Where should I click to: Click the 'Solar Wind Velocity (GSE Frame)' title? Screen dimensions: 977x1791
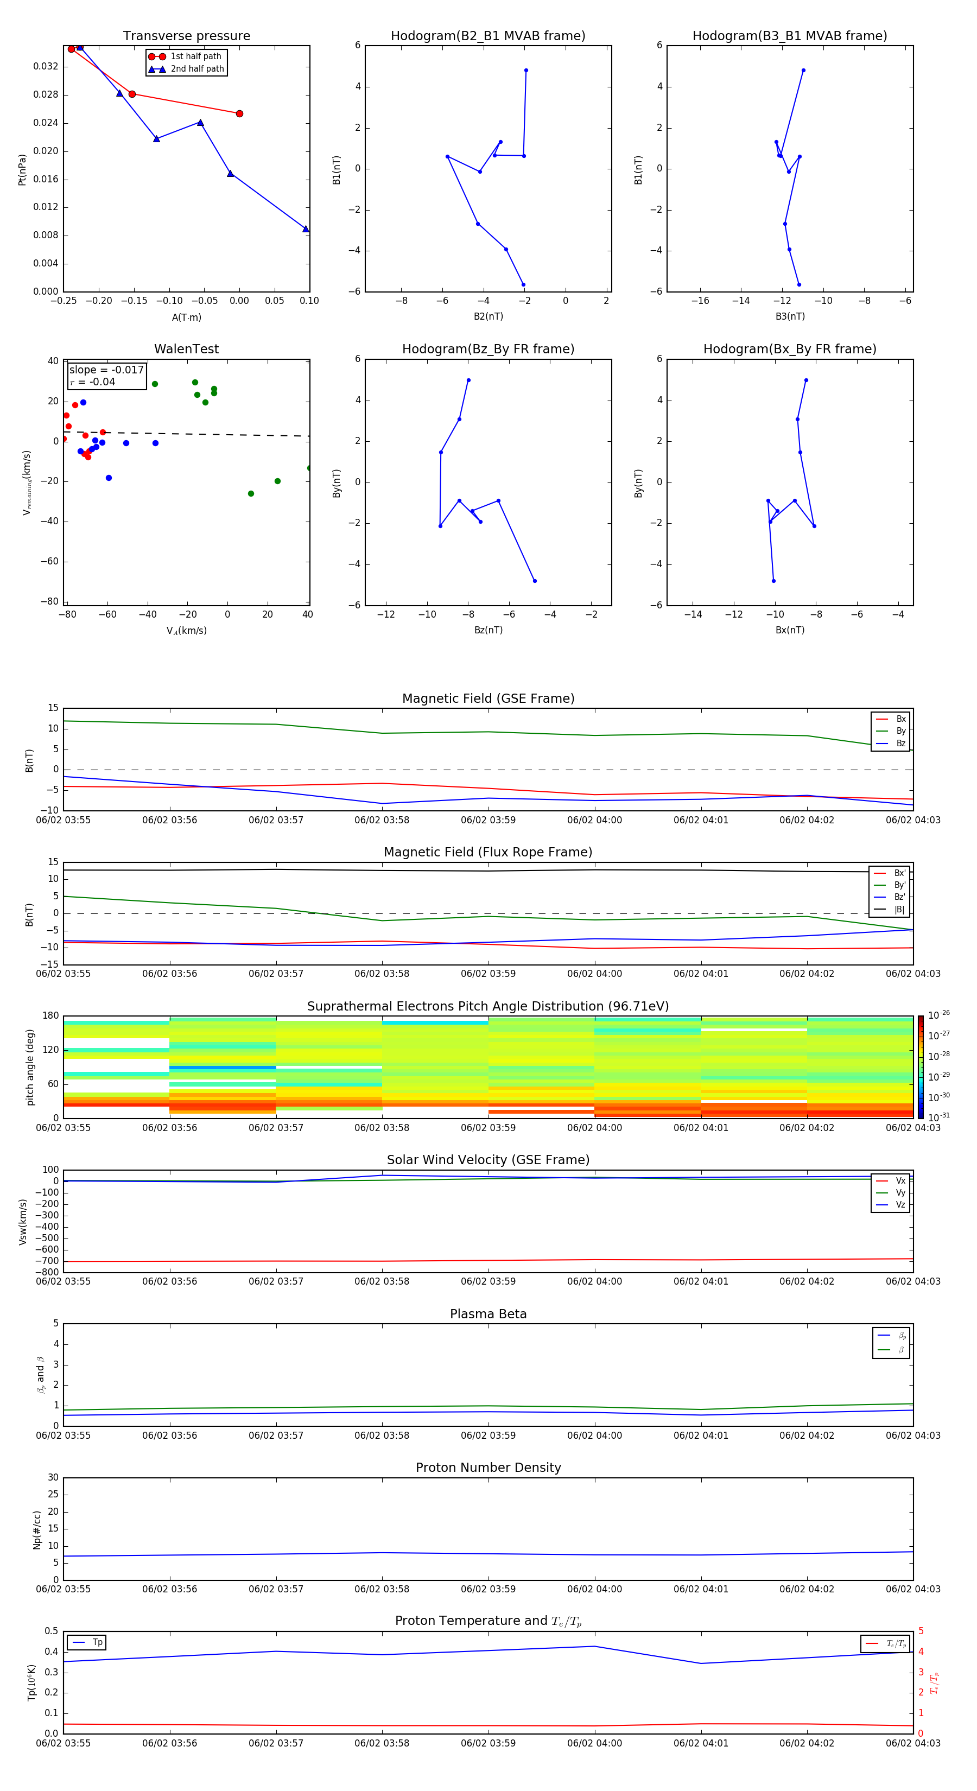[488, 1160]
